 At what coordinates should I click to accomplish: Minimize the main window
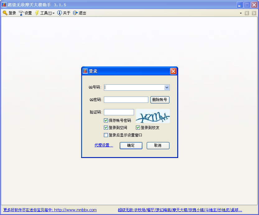point(240,5)
